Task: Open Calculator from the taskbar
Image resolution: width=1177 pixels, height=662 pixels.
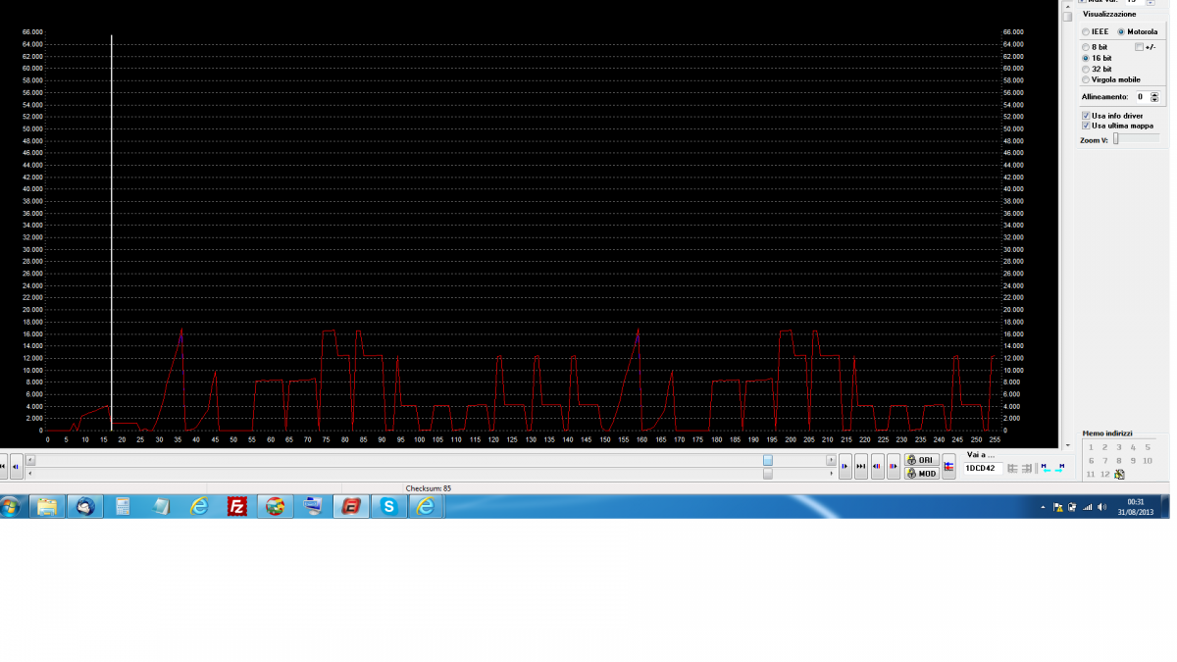Action: point(123,506)
